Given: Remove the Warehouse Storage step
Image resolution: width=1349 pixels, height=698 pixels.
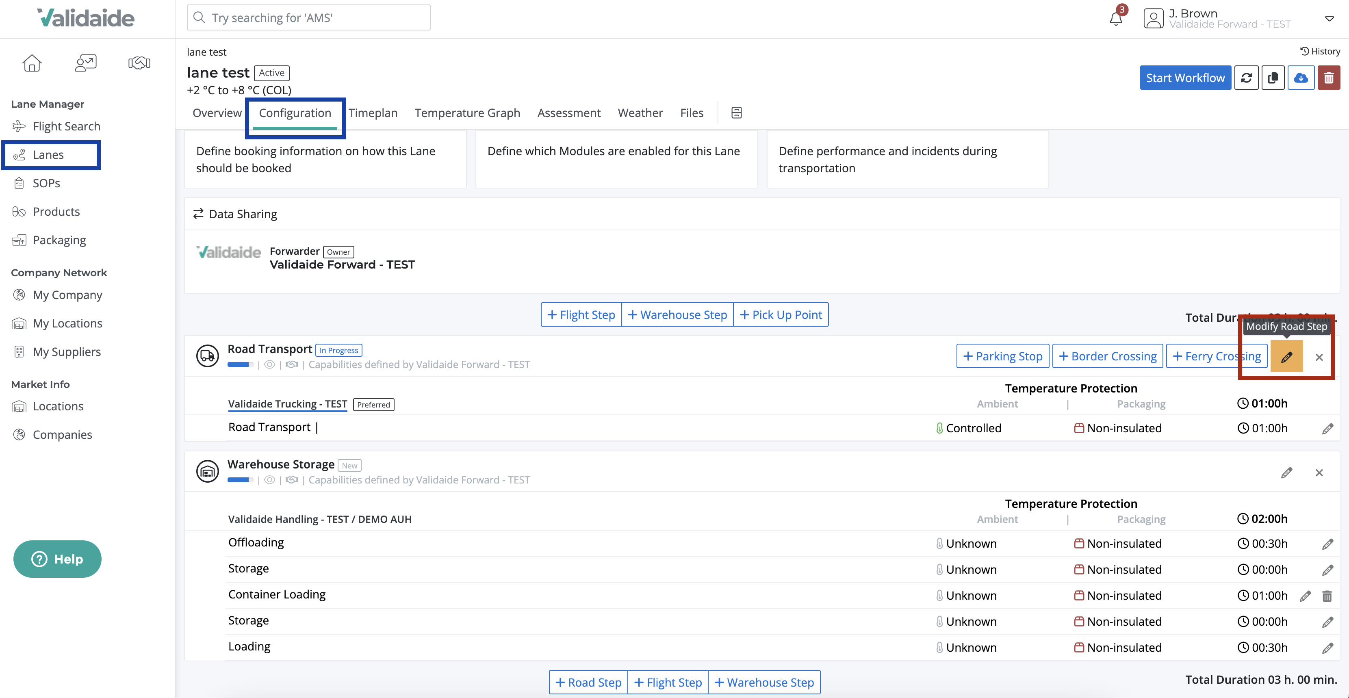Looking at the screenshot, I should coord(1319,473).
